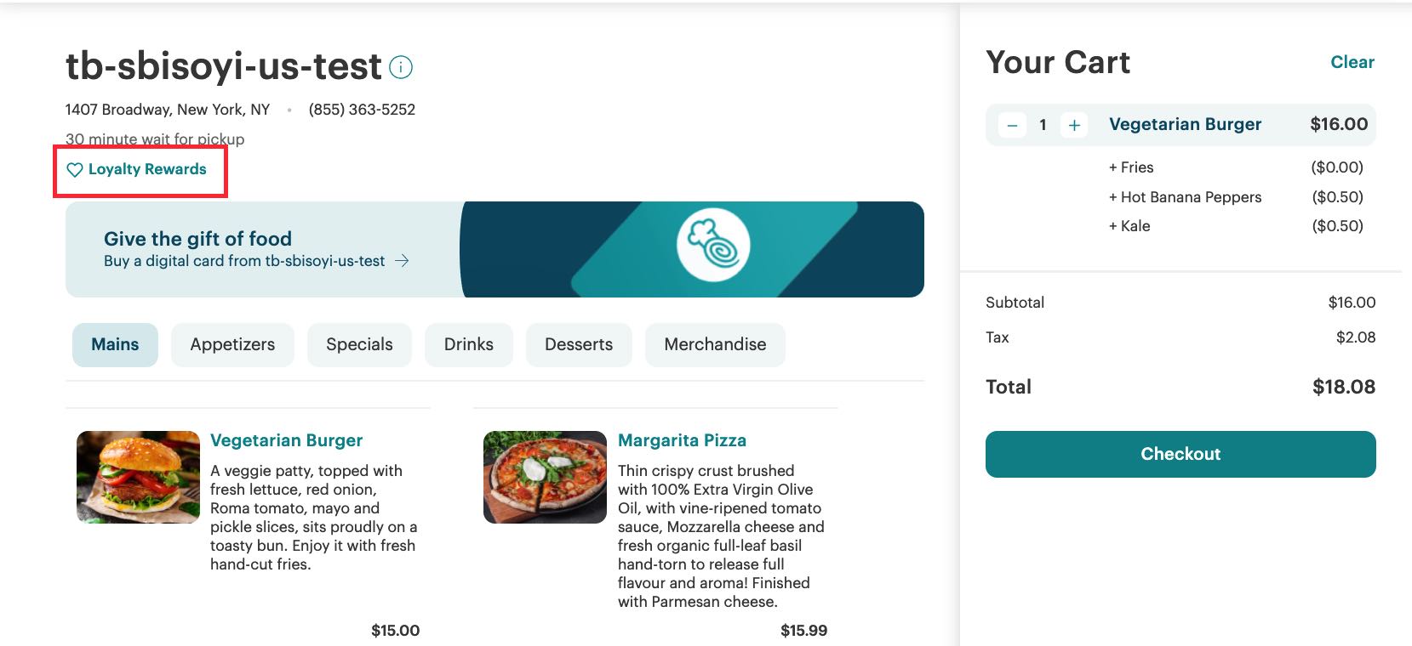Click the info icon next to restaurant name
This screenshot has height=646, width=1412.
401,65
